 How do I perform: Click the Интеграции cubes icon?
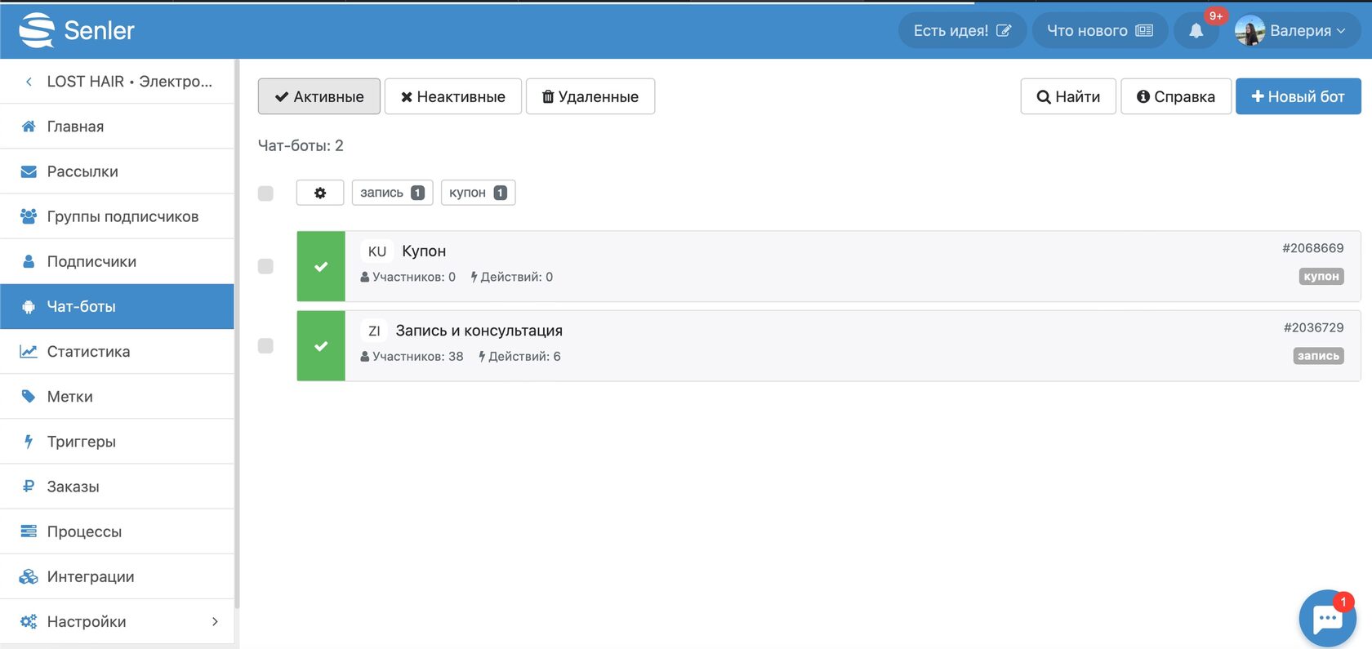[29, 576]
